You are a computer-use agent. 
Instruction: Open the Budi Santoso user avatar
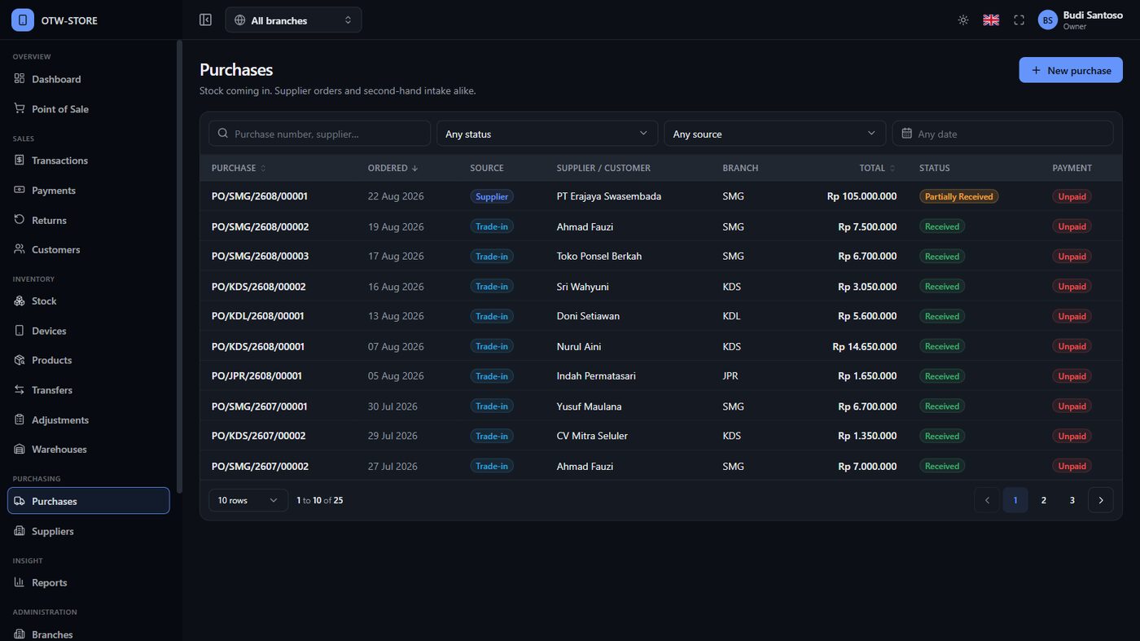coord(1047,20)
